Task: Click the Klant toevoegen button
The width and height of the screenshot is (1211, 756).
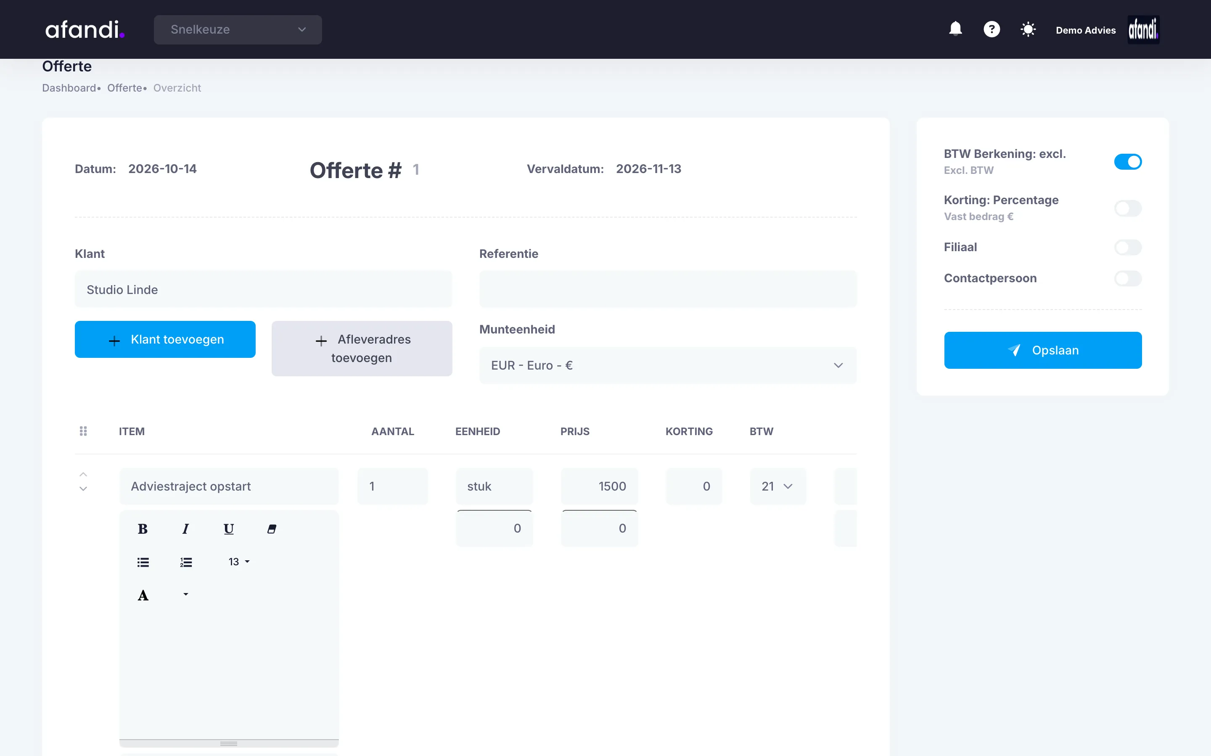Action: [165, 339]
